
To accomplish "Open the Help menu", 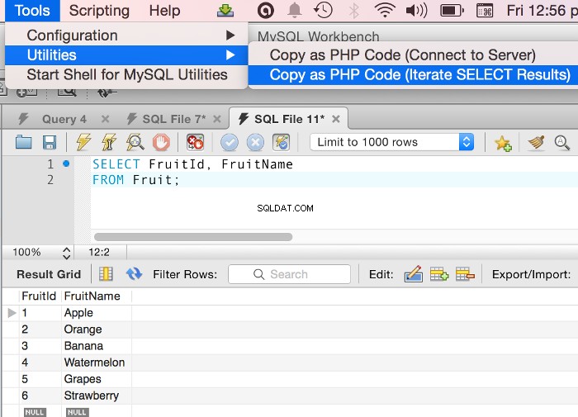I will coord(164,11).
